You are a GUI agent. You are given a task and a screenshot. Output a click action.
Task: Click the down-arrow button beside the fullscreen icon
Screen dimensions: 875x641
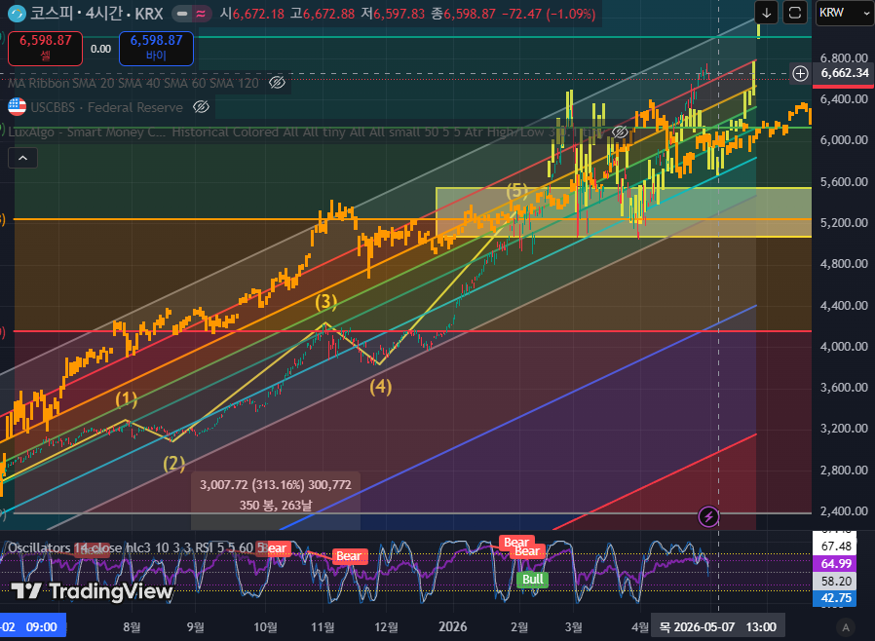pyautogui.click(x=767, y=13)
